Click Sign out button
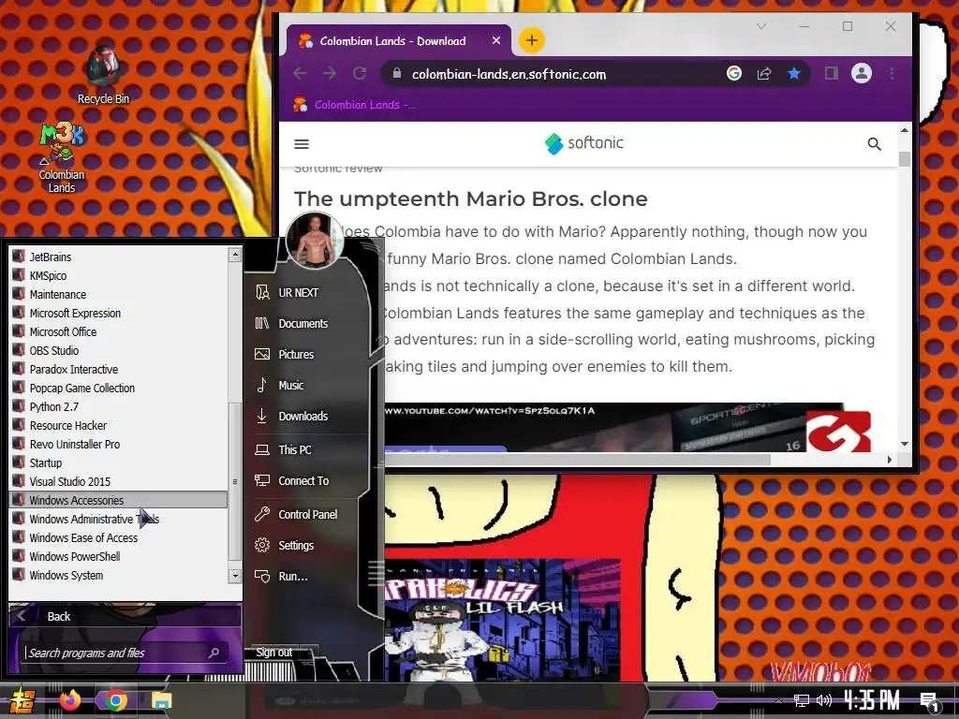Screen dimensions: 959x719 (274, 653)
